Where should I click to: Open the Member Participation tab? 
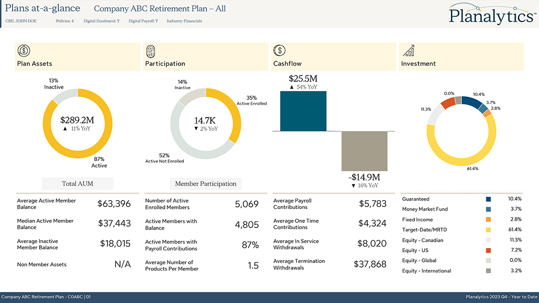click(205, 183)
